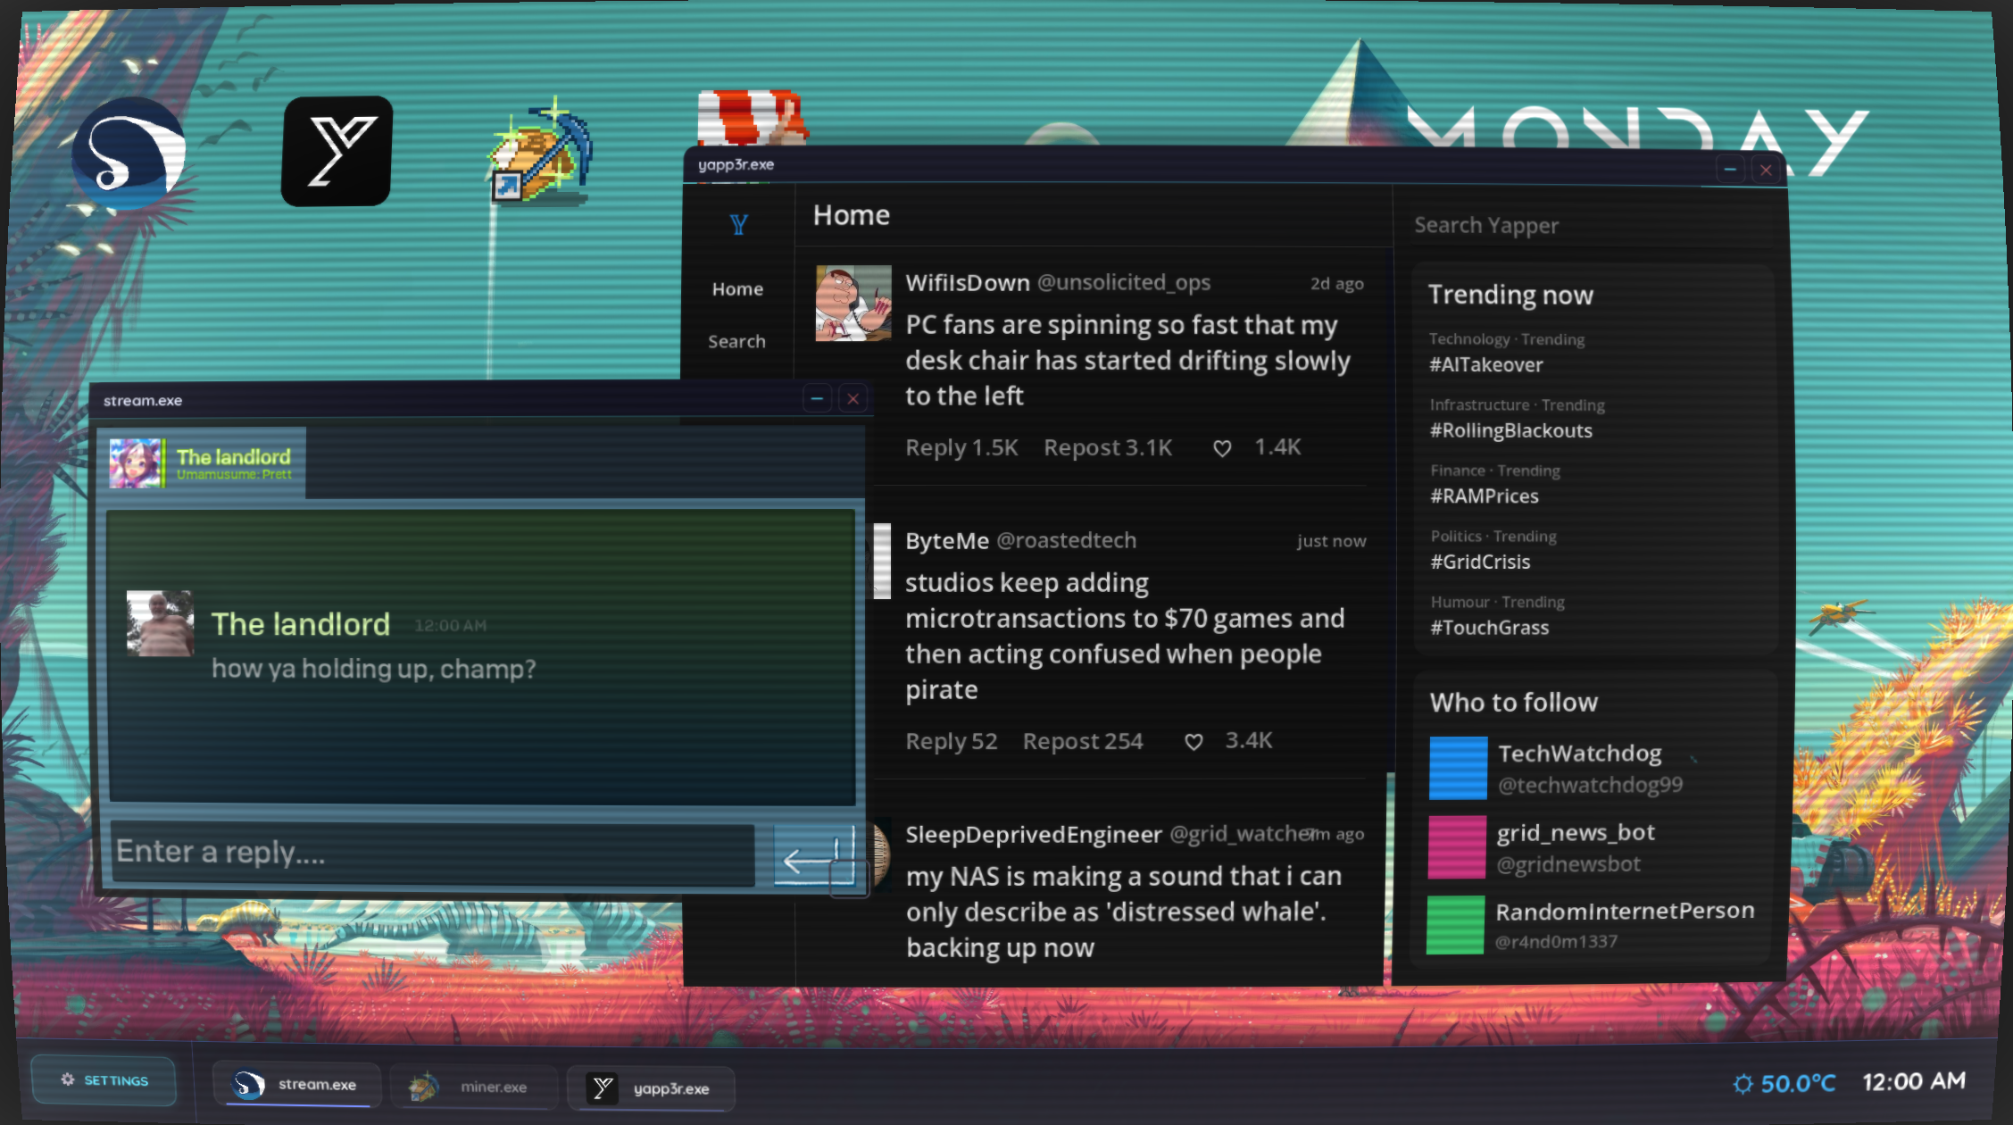The height and width of the screenshot is (1125, 2013).
Task: Open the miner pickaxe desktop shortcut
Action: pos(541,154)
